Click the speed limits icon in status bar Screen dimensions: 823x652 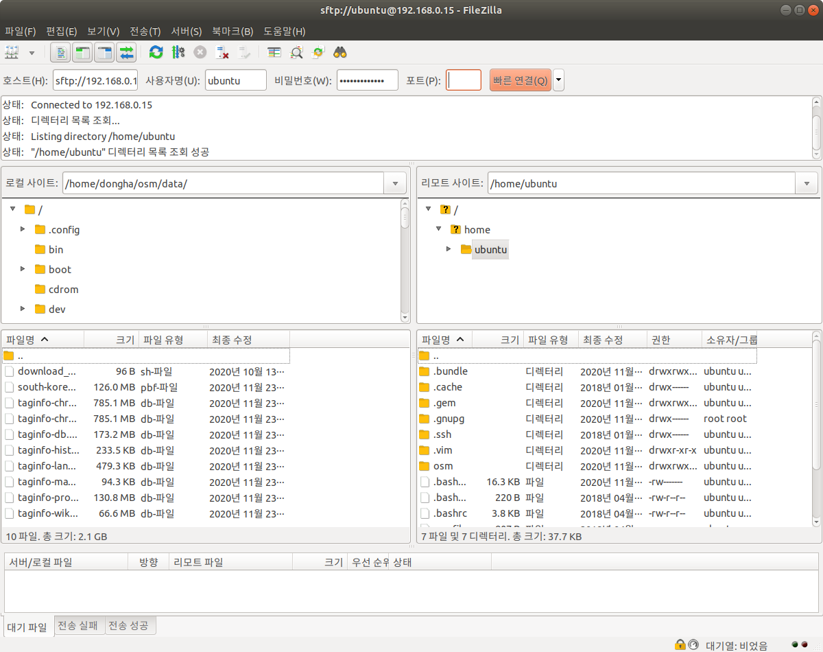[693, 644]
